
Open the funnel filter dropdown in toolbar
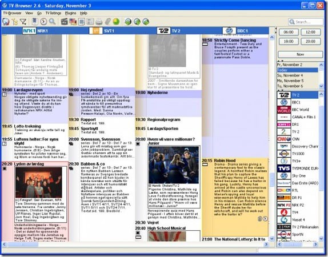[23, 22]
